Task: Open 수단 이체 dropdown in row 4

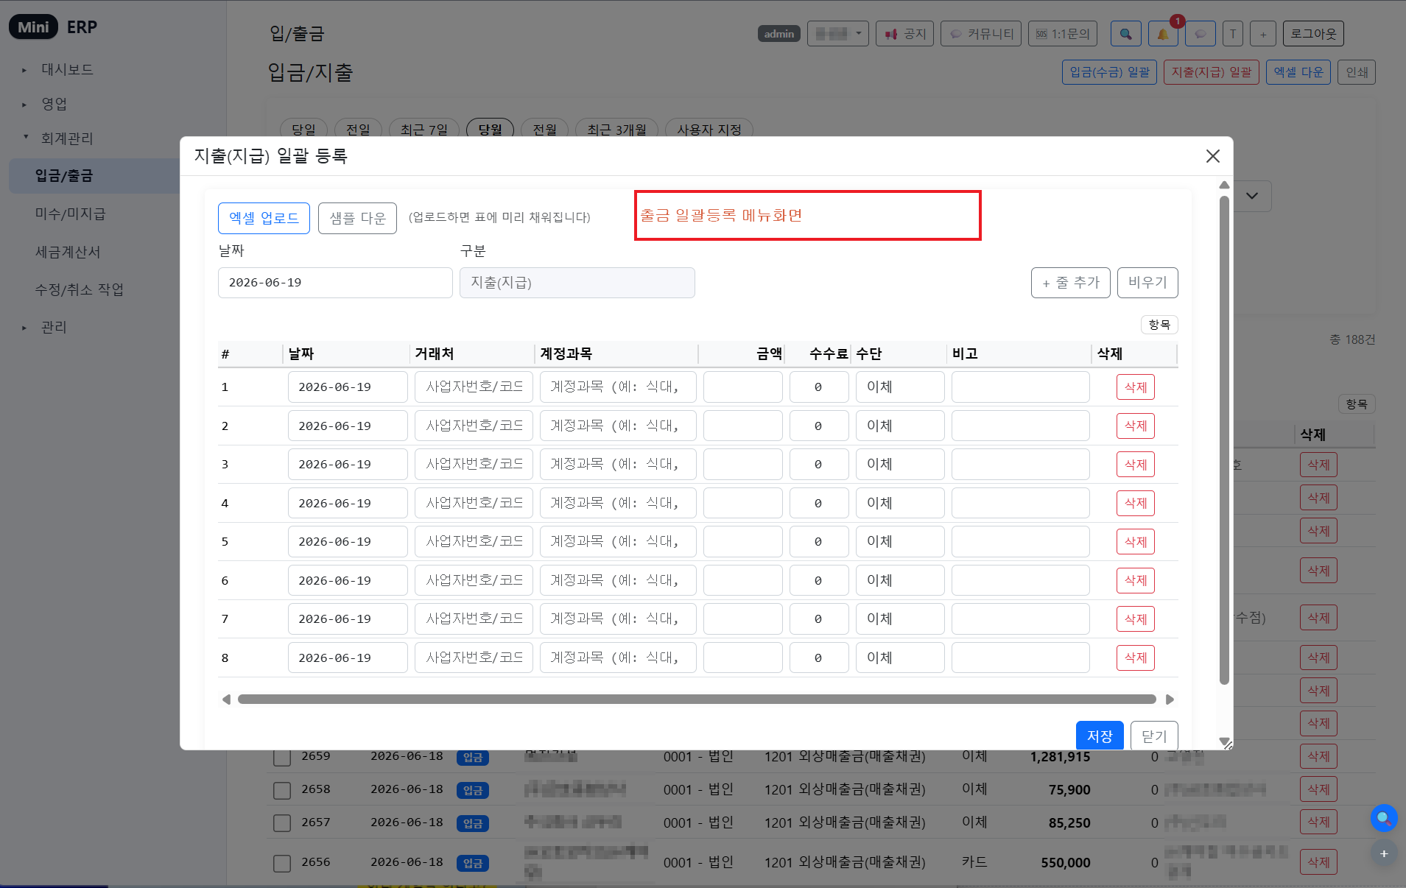Action: [900, 504]
